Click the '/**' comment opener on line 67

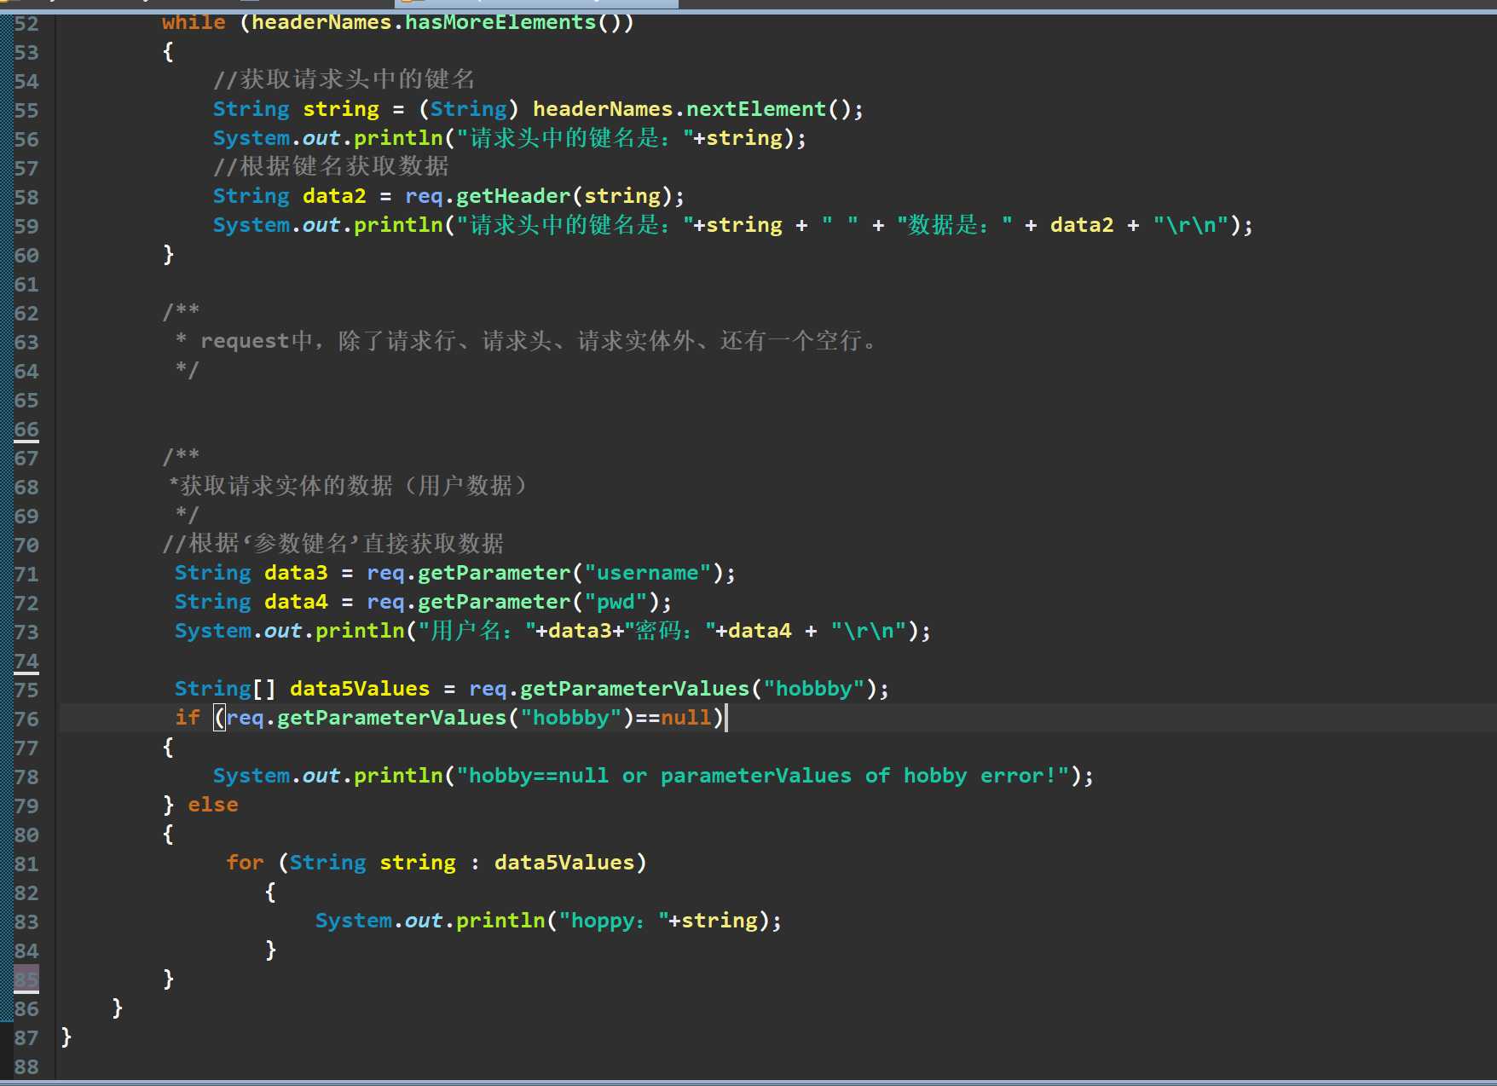pyautogui.click(x=181, y=455)
